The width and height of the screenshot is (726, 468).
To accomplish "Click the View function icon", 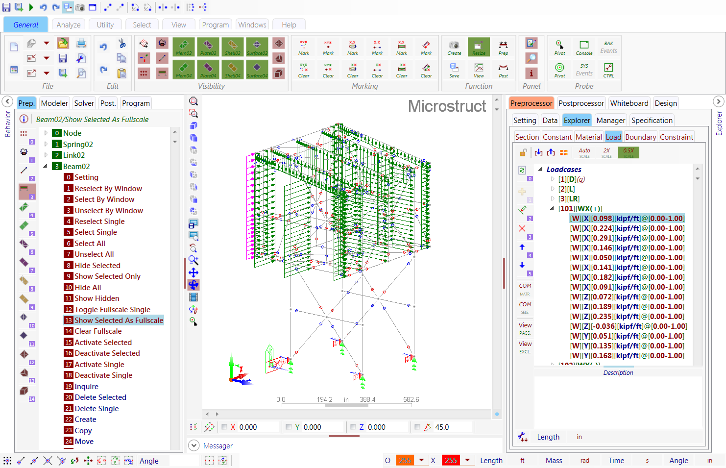I will (479, 70).
